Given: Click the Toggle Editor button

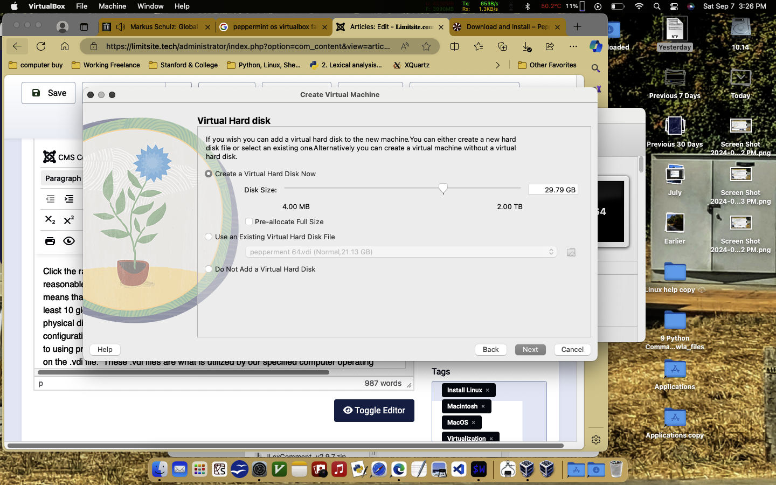Looking at the screenshot, I should point(374,410).
